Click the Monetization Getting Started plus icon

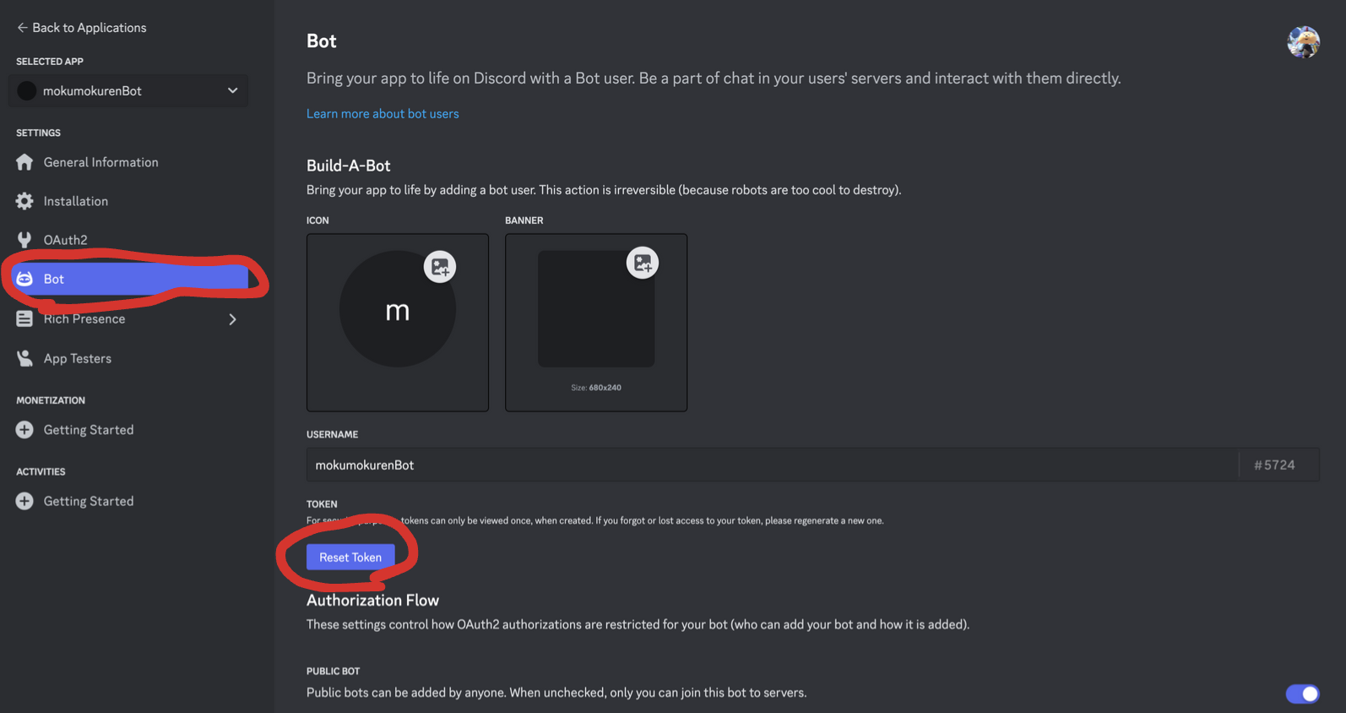click(x=24, y=430)
